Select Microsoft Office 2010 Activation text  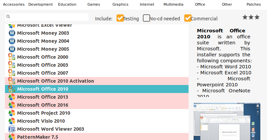[55, 81]
